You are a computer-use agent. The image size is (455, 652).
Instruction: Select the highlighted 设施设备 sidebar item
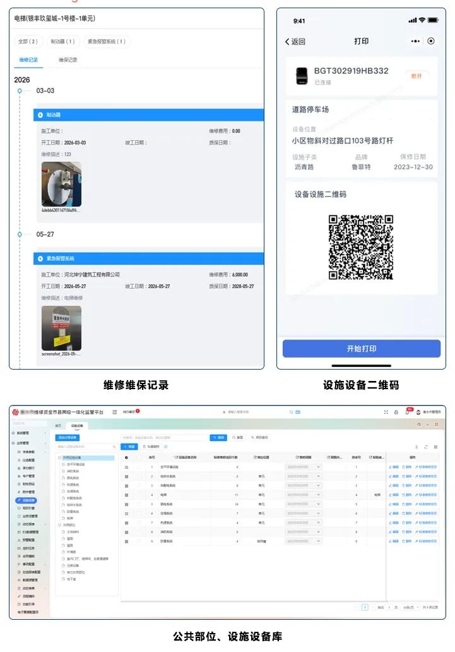point(26,500)
